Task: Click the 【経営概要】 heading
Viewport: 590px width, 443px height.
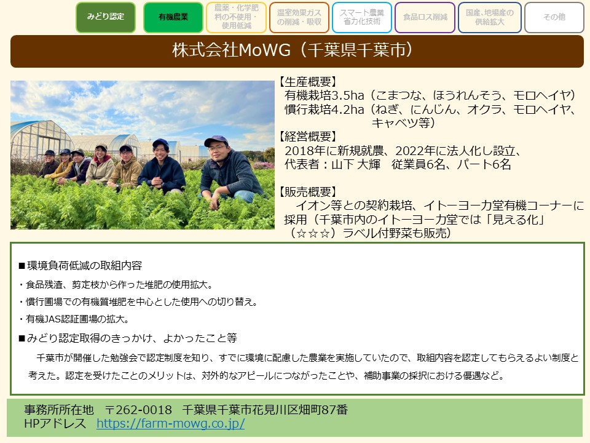Action: (307, 137)
